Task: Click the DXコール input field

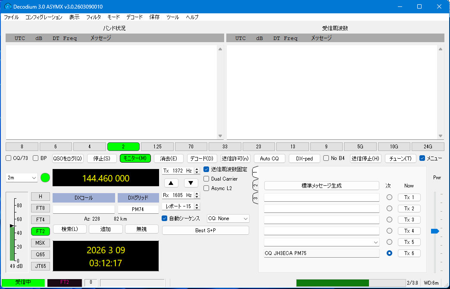Action: [x=84, y=209]
